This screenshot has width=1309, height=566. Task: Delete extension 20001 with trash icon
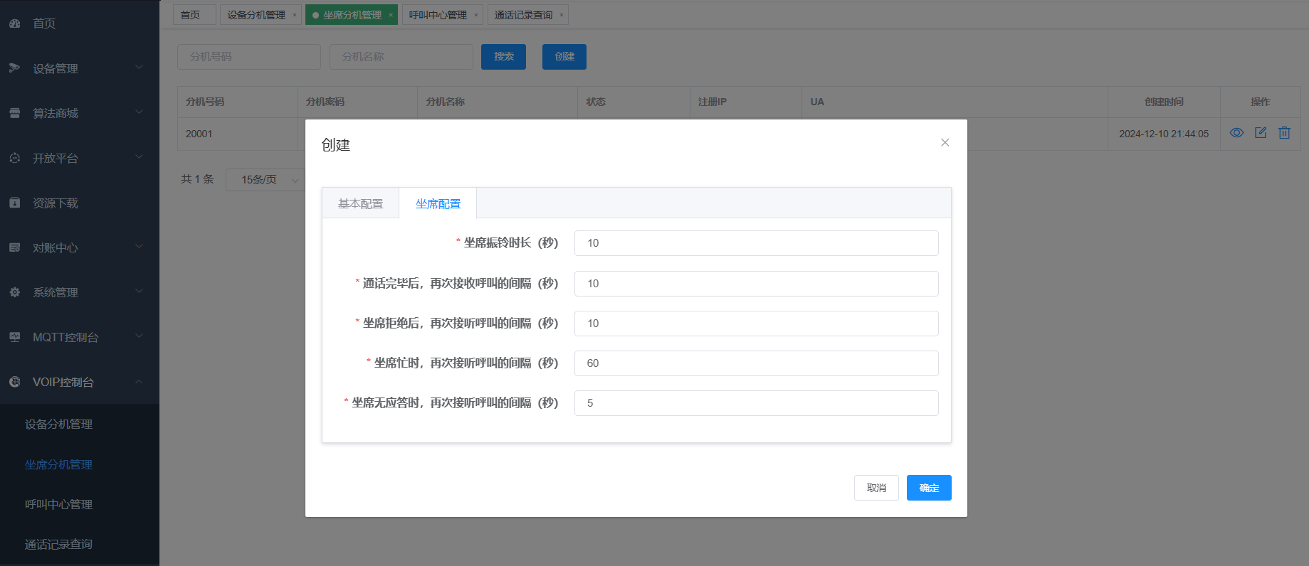click(x=1284, y=133)
